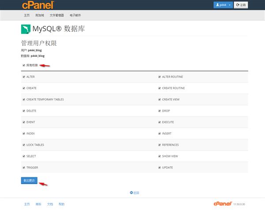The image size is (265, 210).
Task: Toggle CREATE TEMPORARY TABLES checkbox
Action: click(24, 99)
